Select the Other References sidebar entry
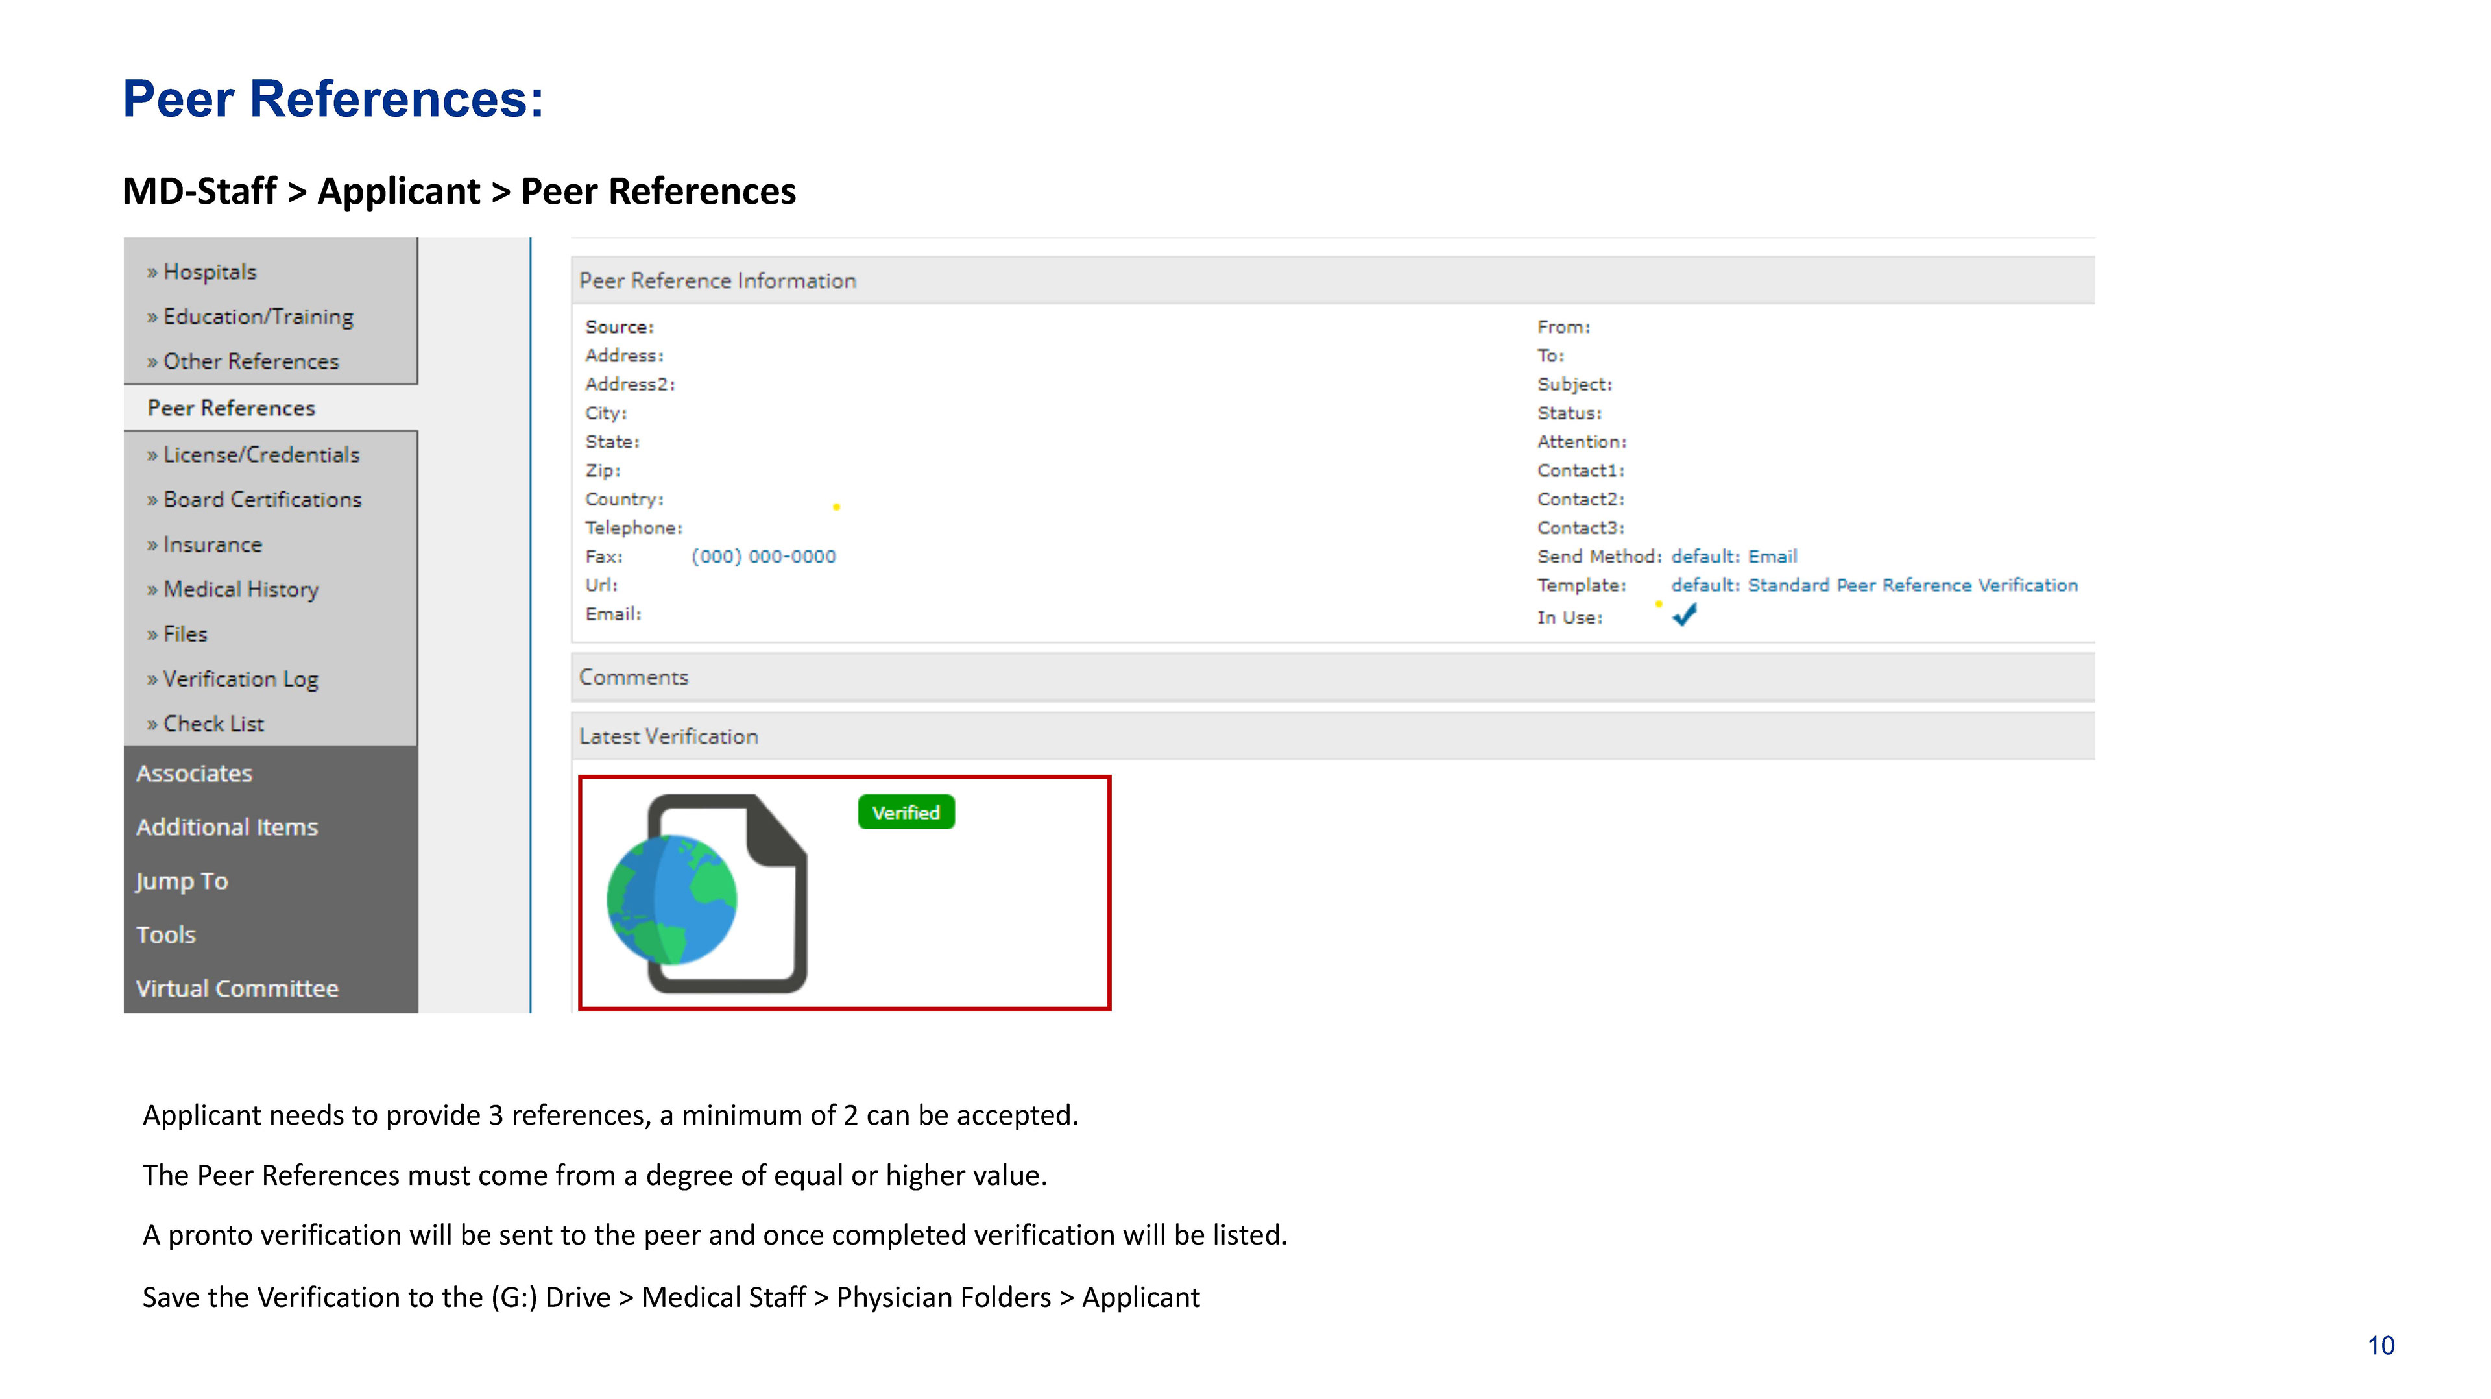The width and height of the screenshot is (2491, 1399). point(250,362)
